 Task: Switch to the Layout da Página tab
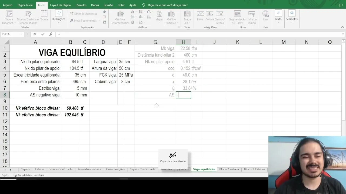pyautogui.click(x=60, y=5)
